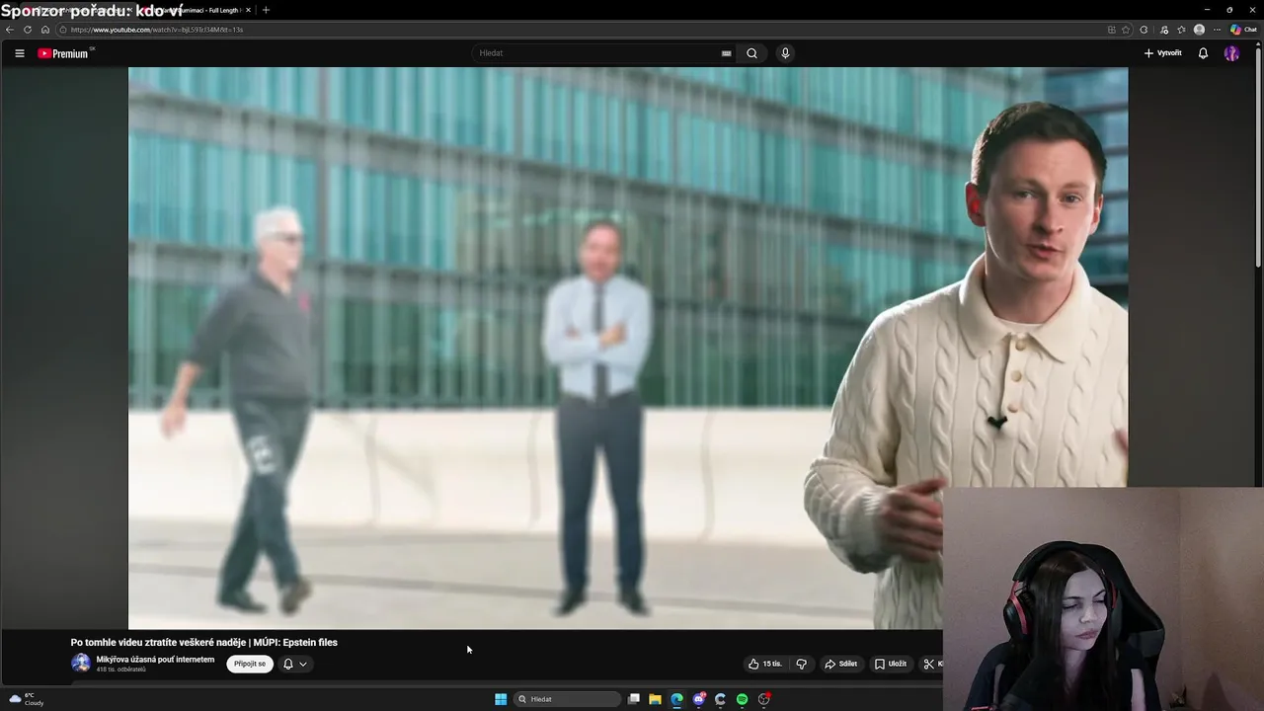Open browser extensions icon
1264x711 pixels.
[x=1144, y=30]
